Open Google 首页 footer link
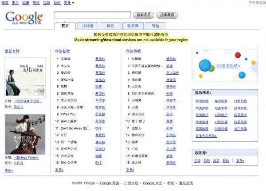This screenshot has width=266, height=191. coord(110,183)
